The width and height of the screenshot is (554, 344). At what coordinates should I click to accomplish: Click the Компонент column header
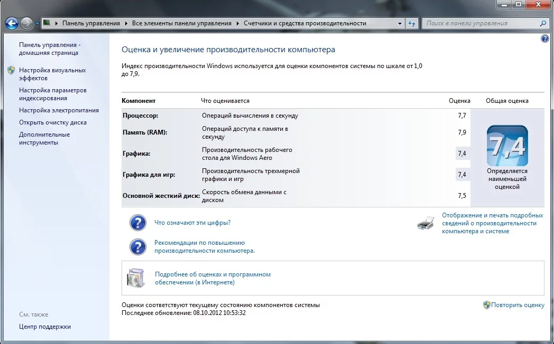point(138,101)
